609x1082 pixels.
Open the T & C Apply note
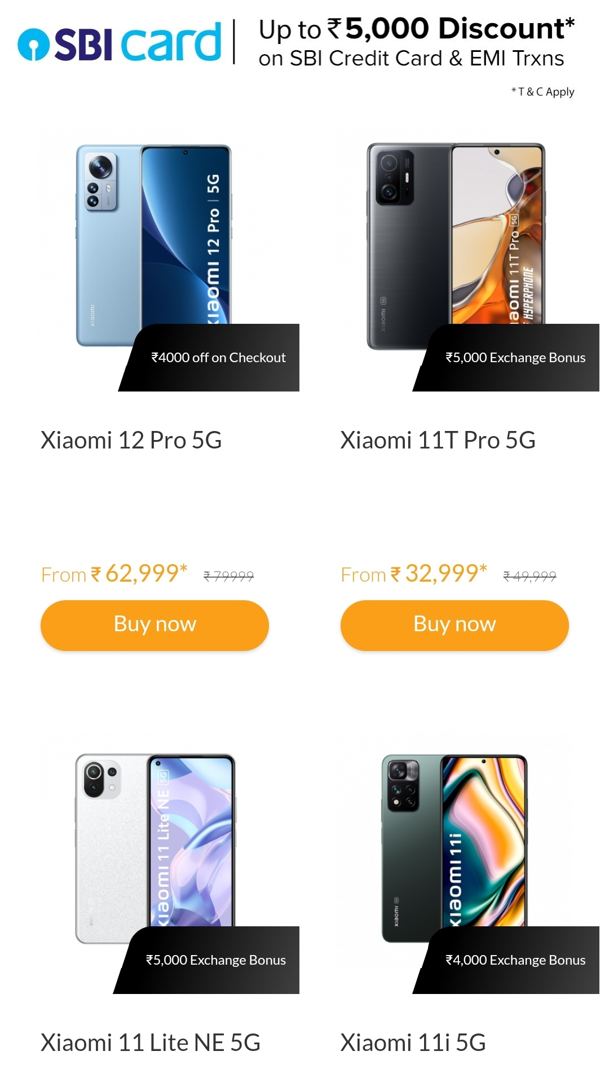click(542, 91)
